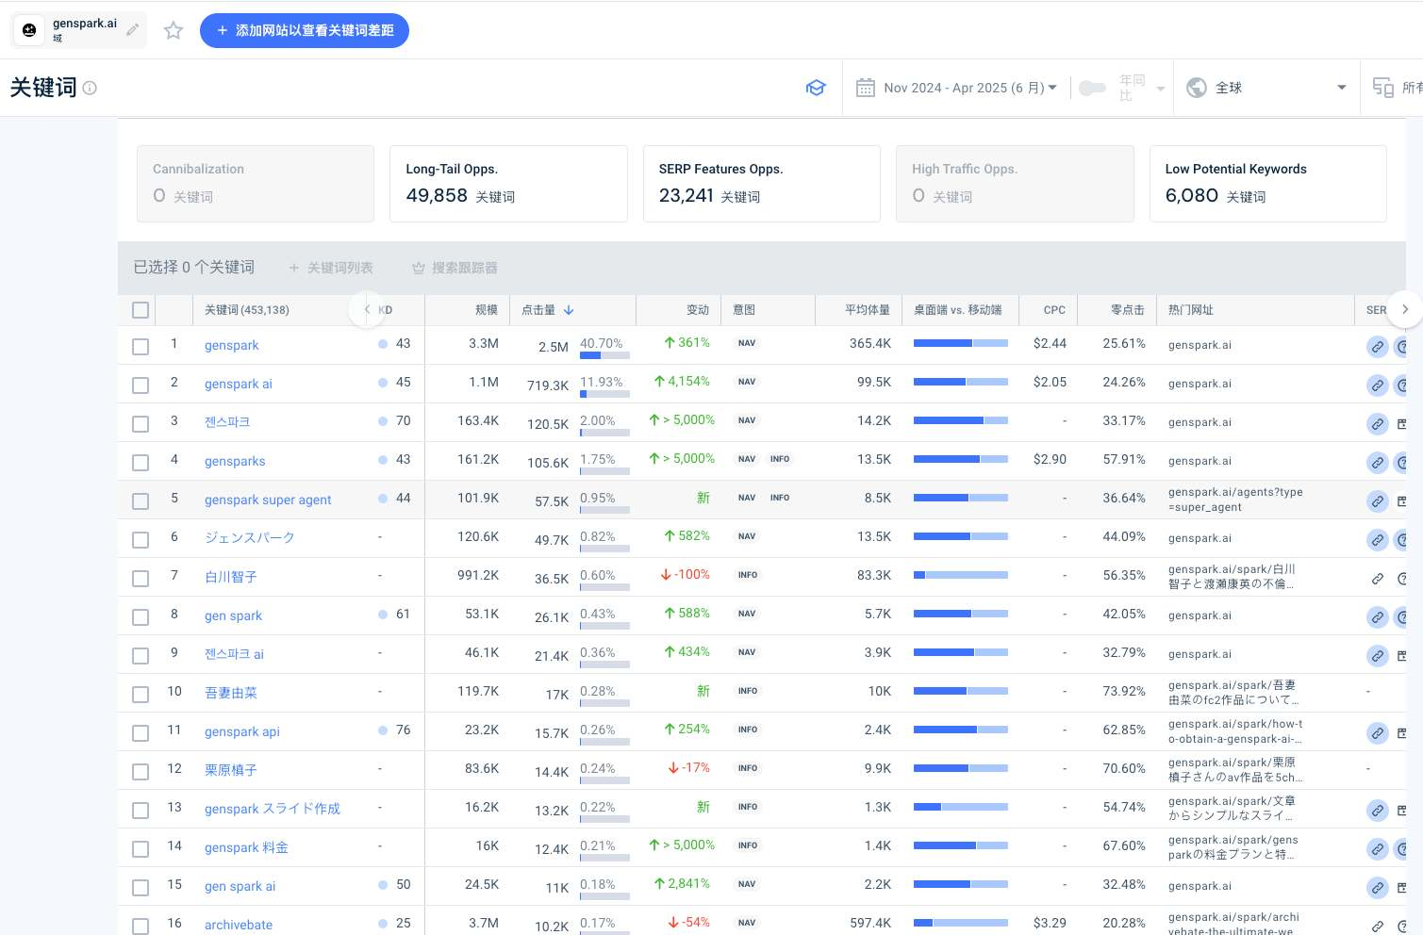Click the 添加网站以查看关键词差距 button

tap(305, 30)
